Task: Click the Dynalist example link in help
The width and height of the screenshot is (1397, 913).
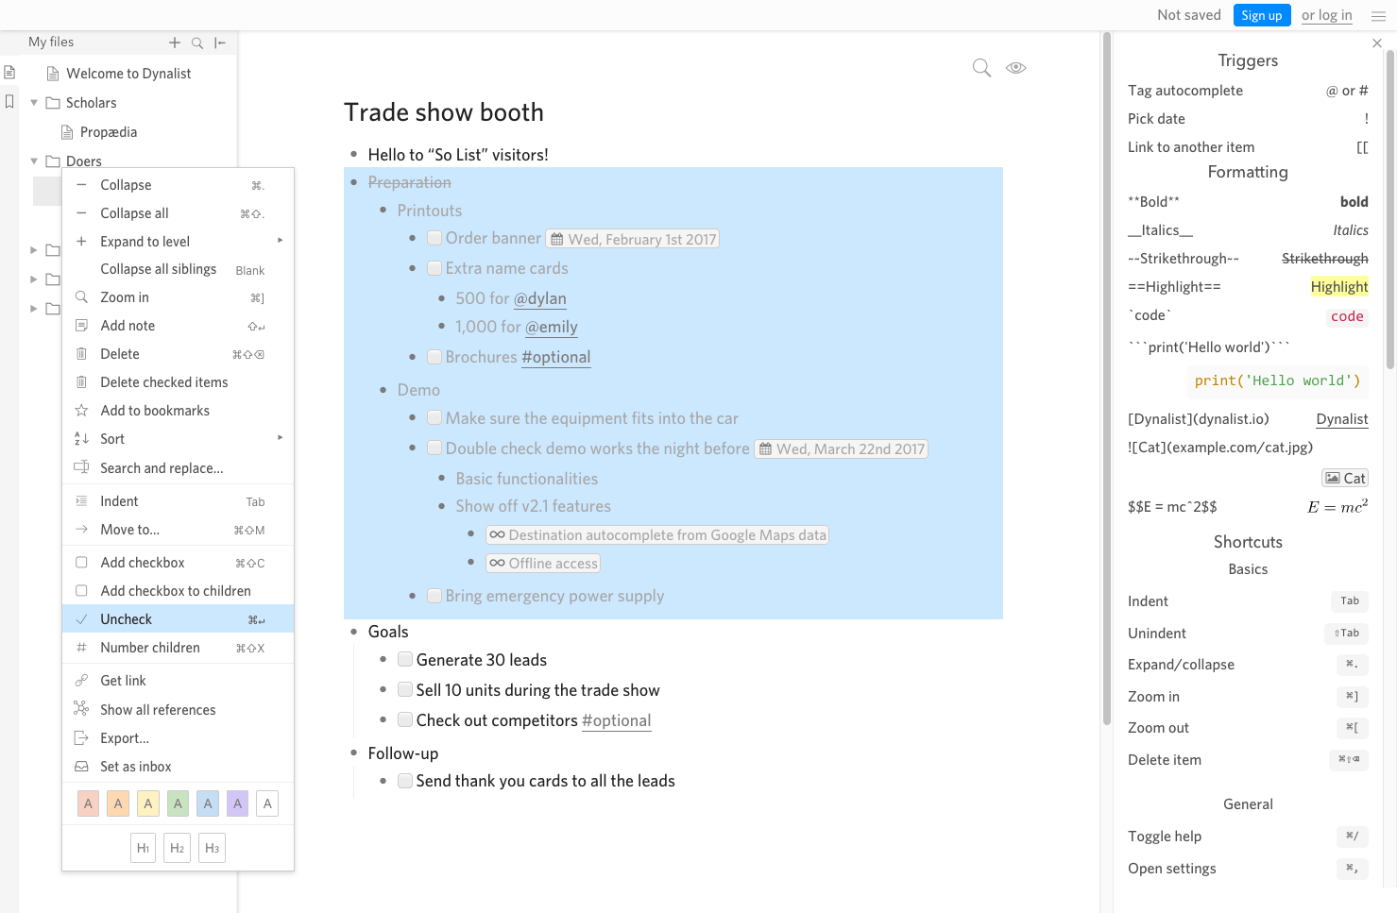Action: 1342,419
